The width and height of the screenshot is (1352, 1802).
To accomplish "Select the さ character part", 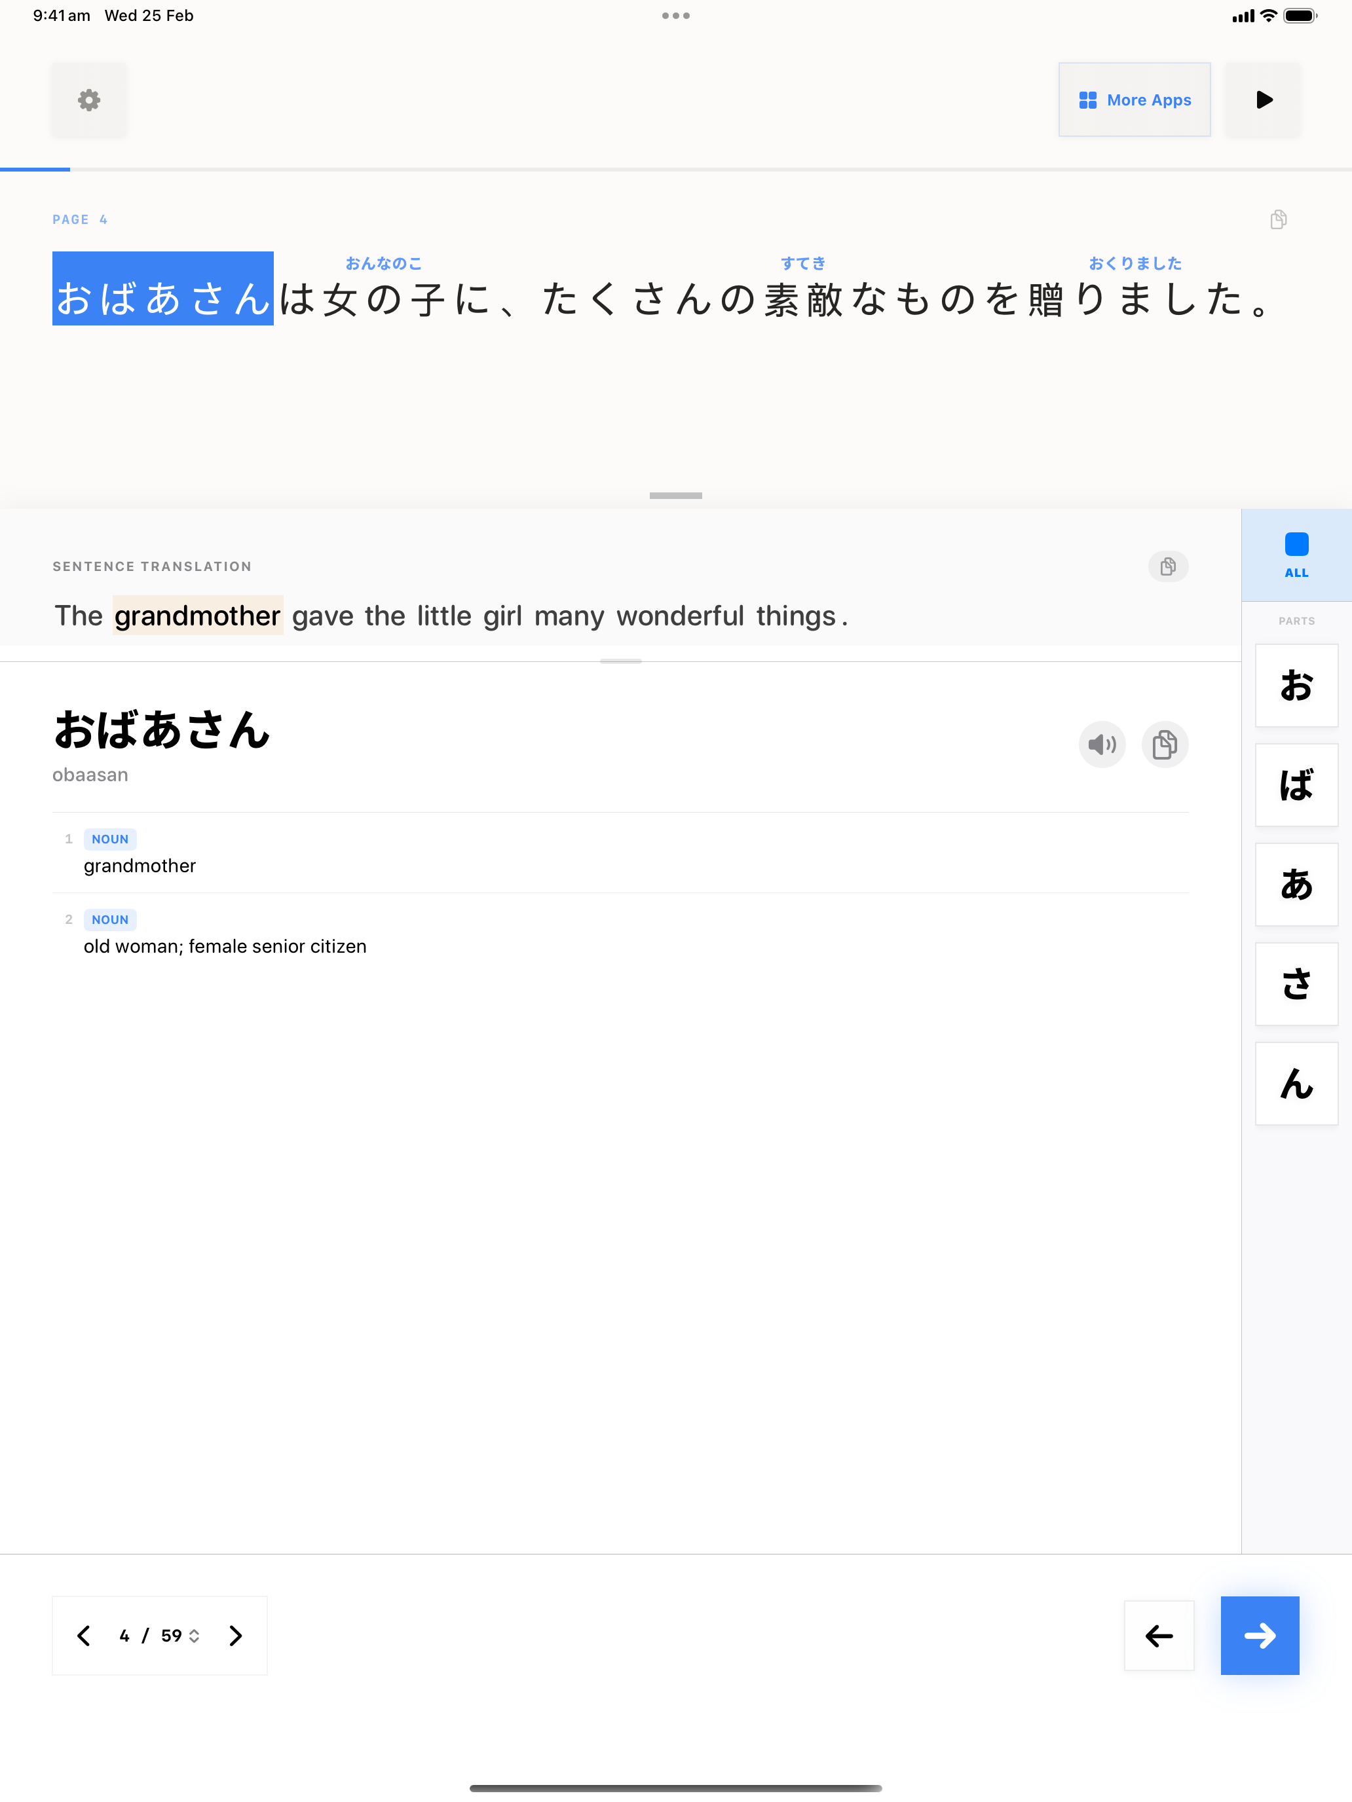I will [1296, 984].
